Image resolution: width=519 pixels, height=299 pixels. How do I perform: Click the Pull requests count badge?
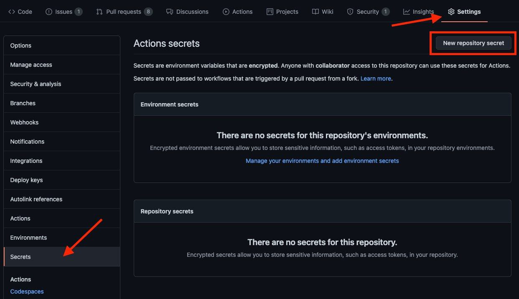click(148, 12)
